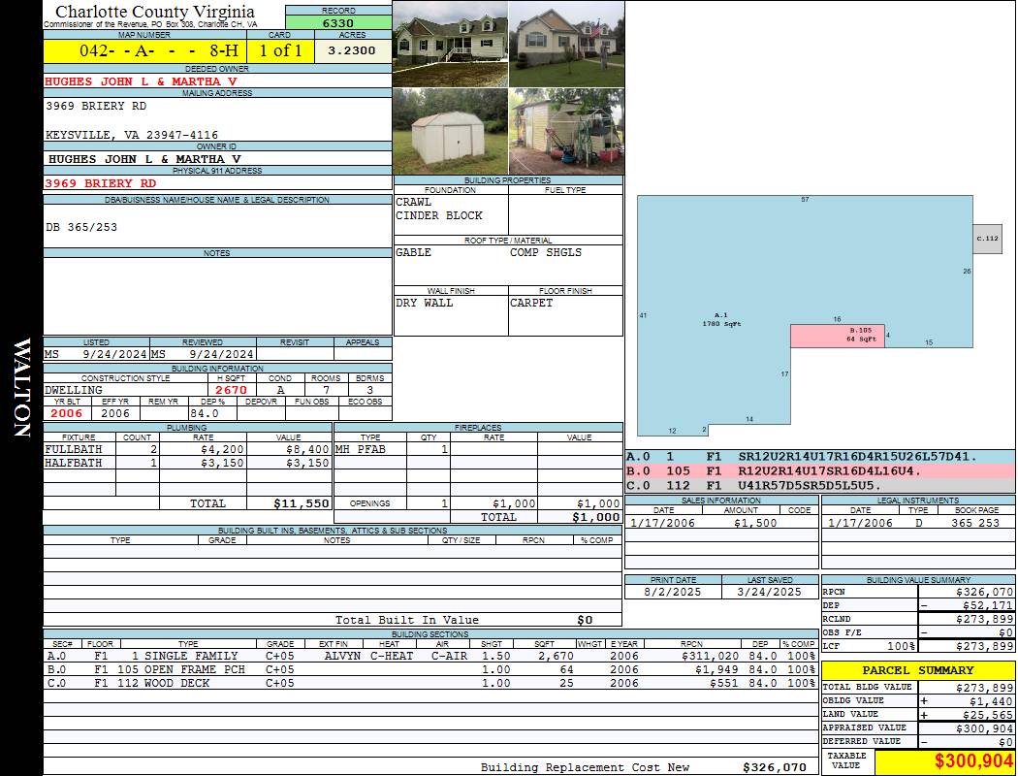Click the empty Notes text area
Image resolution: width=1018 pixels, height=776 pixels.
point(217,296)
